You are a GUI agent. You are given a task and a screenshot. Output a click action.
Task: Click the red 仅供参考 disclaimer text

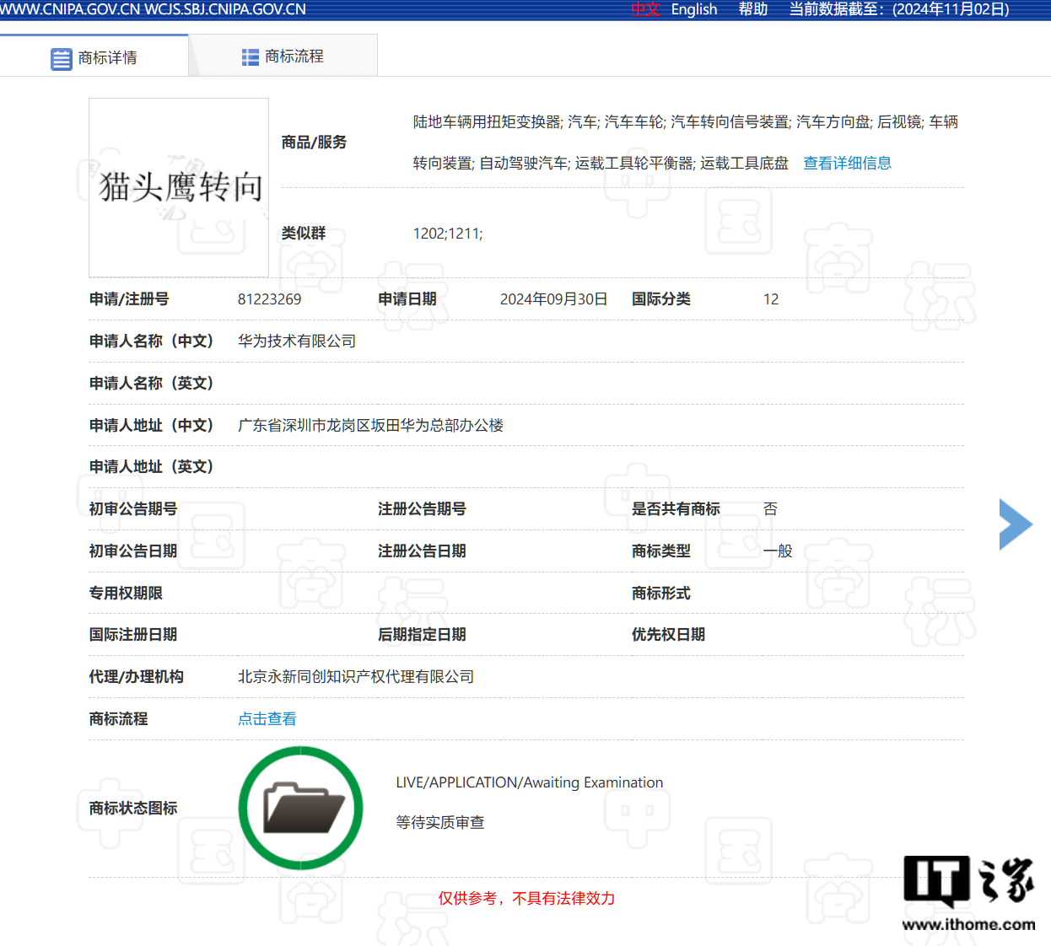(x=526, y=899)
